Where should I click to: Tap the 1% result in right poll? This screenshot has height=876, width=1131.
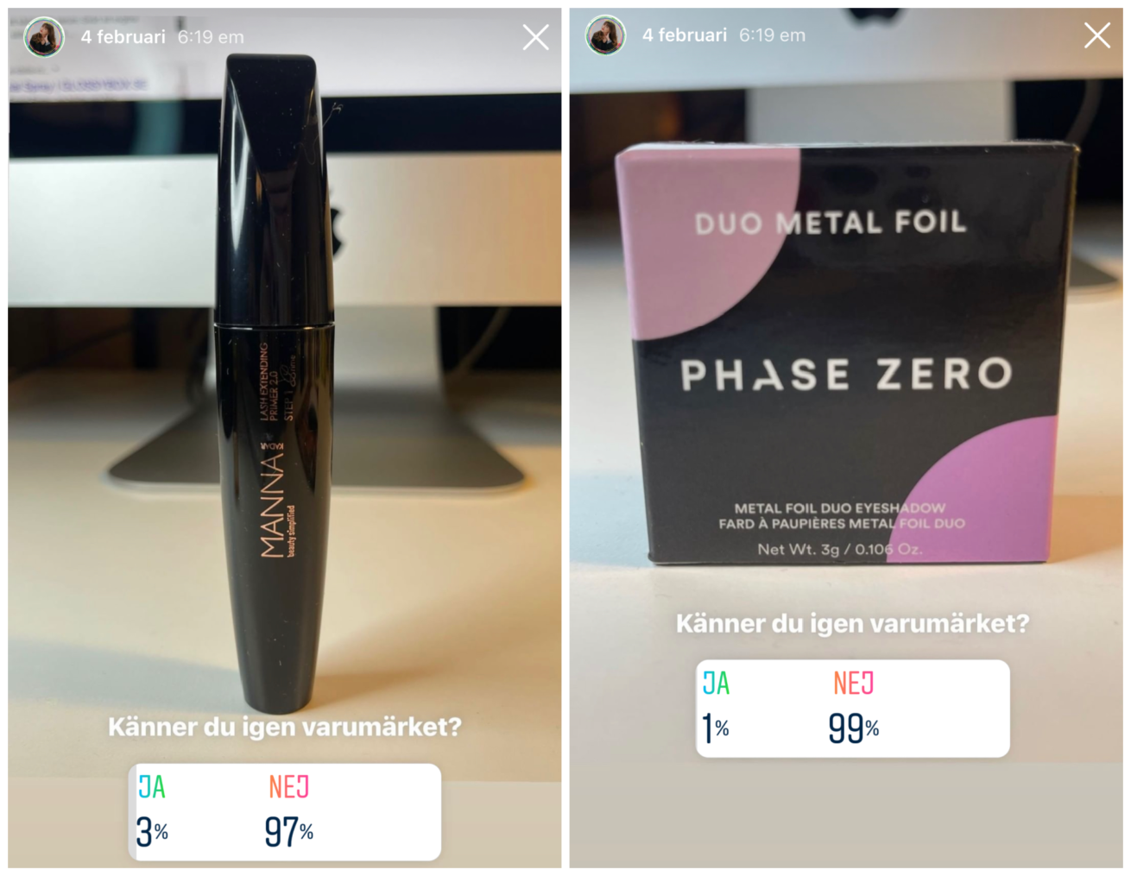point(716,728)
